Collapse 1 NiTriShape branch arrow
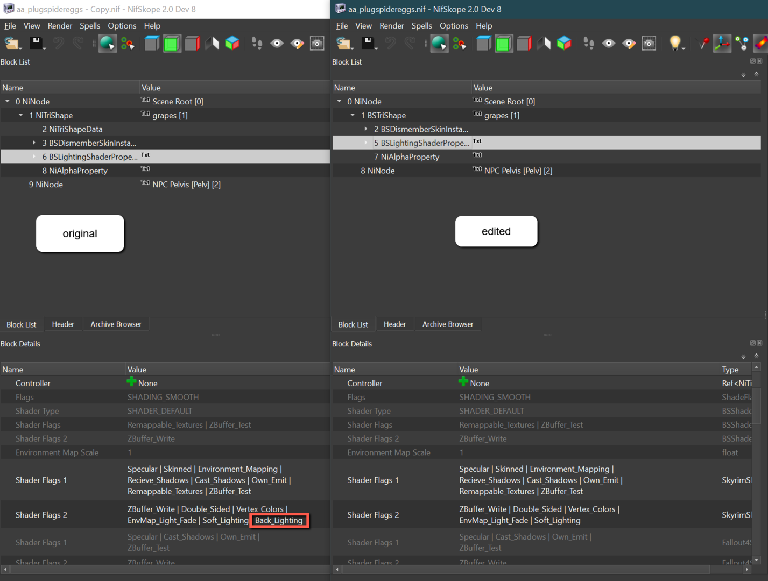Viewport: 768px width, 581px height. click(x=21, y=115)
